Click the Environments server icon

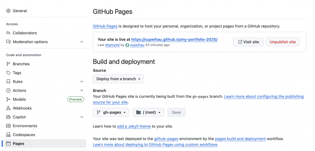(8, 126)
